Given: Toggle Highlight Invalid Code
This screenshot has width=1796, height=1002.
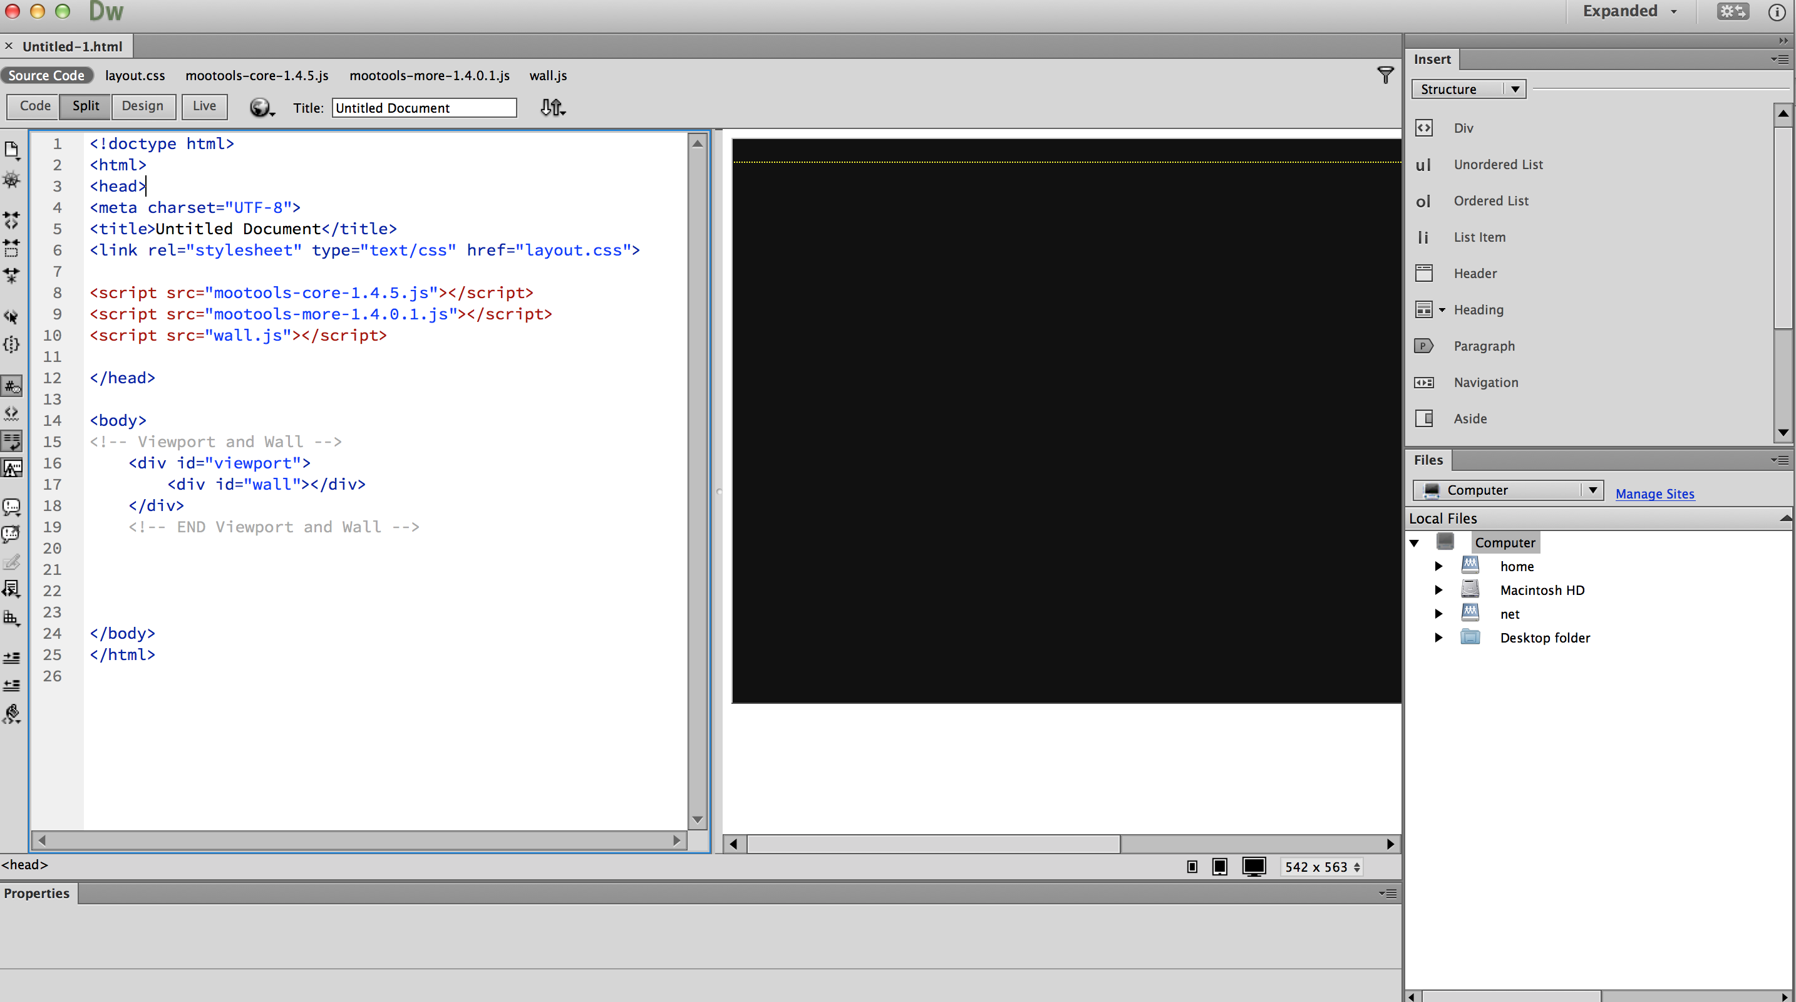Looking at the screenshot, I should coord(12,413).
